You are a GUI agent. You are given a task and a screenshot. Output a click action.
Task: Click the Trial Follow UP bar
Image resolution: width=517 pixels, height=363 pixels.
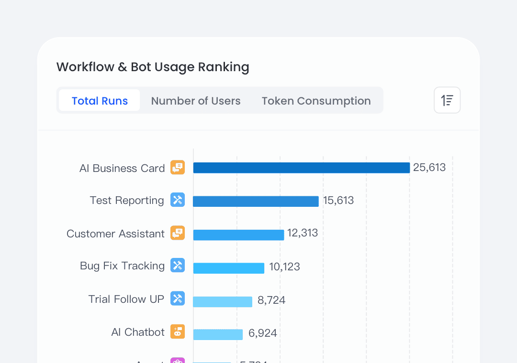coord(223,301)
